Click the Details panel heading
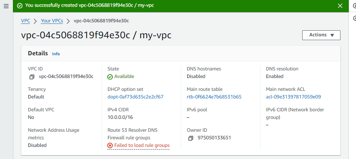Screen dimensions: 356x159 (38, 53)
